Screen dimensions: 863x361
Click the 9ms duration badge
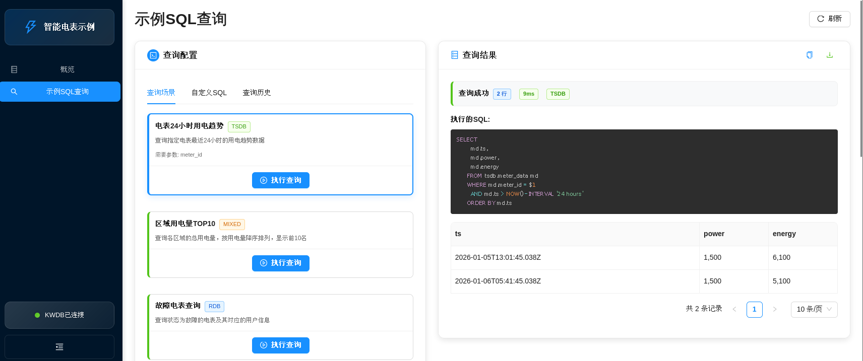pos(529,94)
